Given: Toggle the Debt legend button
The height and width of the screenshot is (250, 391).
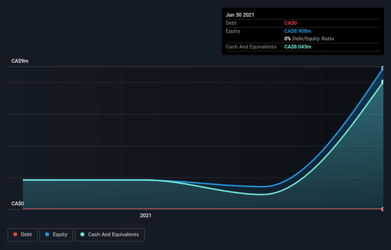Looking at the screenshot, I should 22,235.
